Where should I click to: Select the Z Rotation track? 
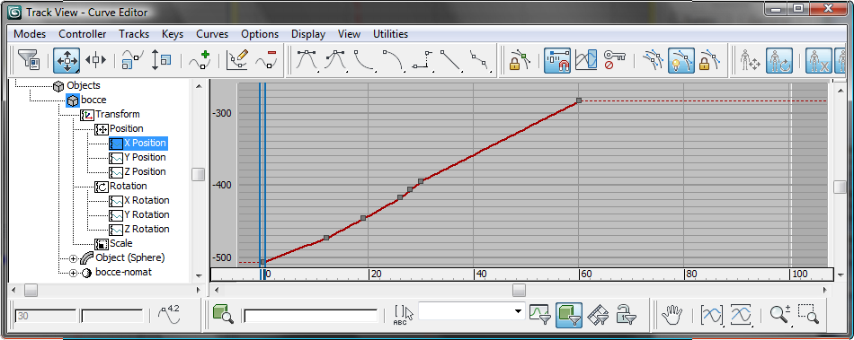(x=147, y=229)
